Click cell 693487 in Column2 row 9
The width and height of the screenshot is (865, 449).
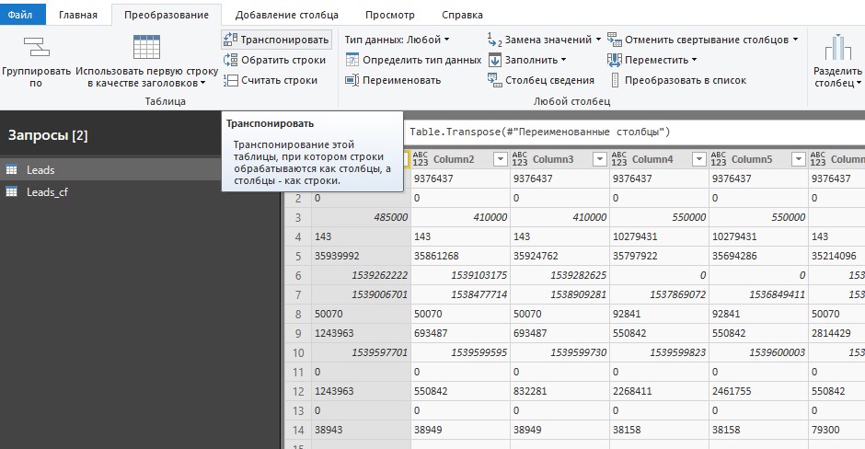[460, 333]
